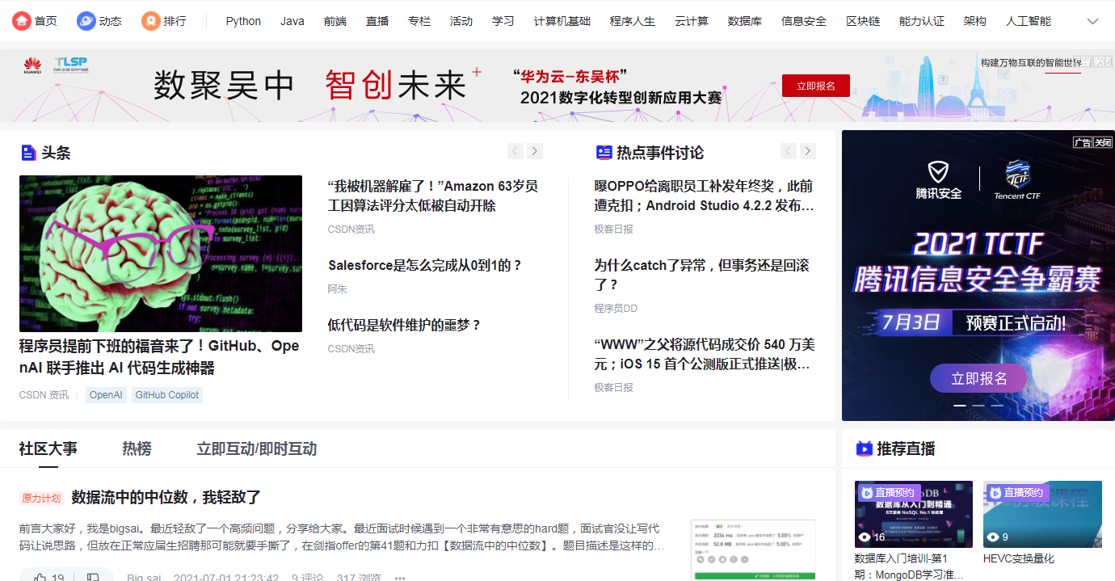1115x581 pixels.
Task: Show previous 热点事件讨论 items
Action: point(789,151)
